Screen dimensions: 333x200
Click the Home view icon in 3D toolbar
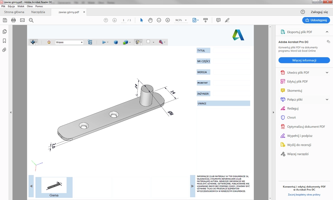coord(49,42)
